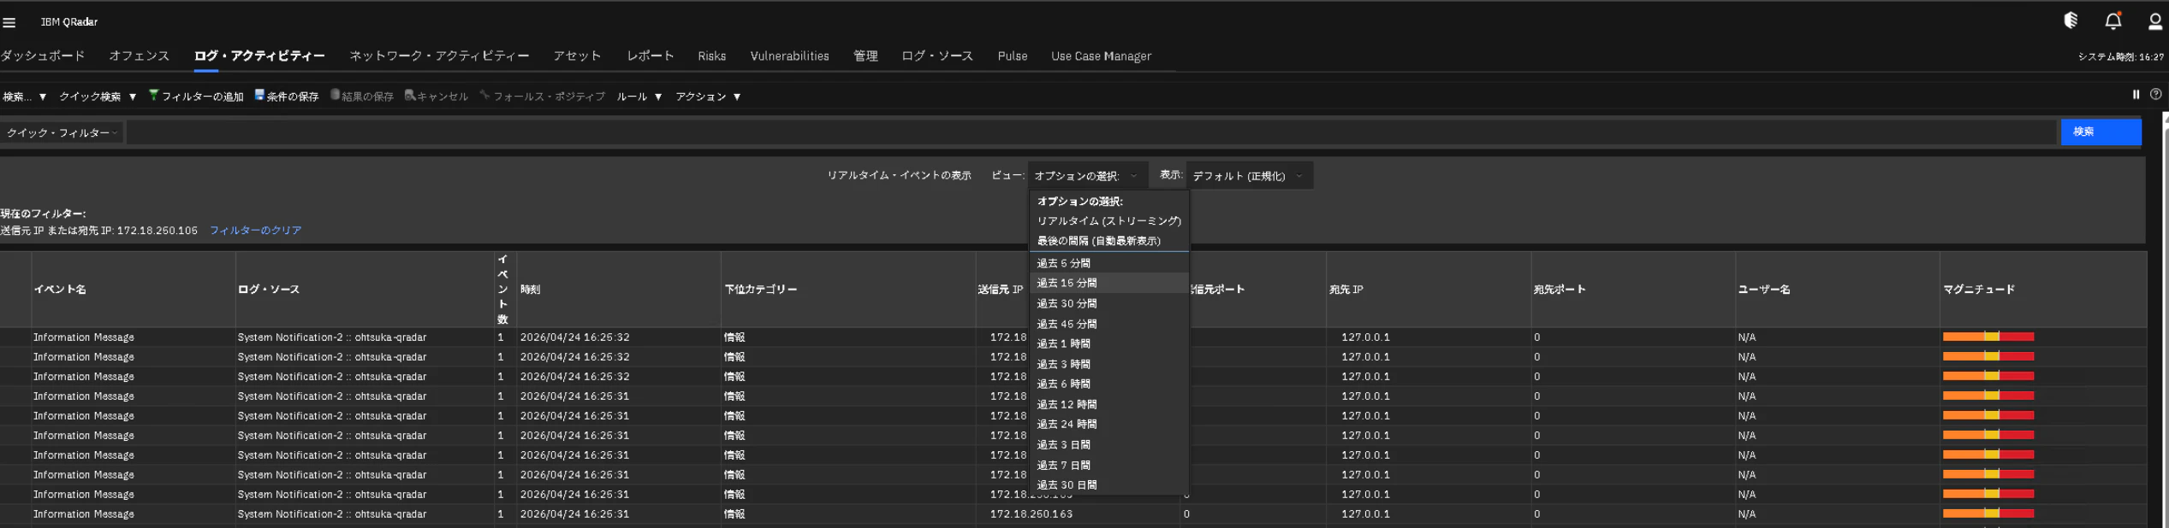Click the magnitude bar in first event row
The height and width of the screenshot is (528, 2169).
(1988, 337)
